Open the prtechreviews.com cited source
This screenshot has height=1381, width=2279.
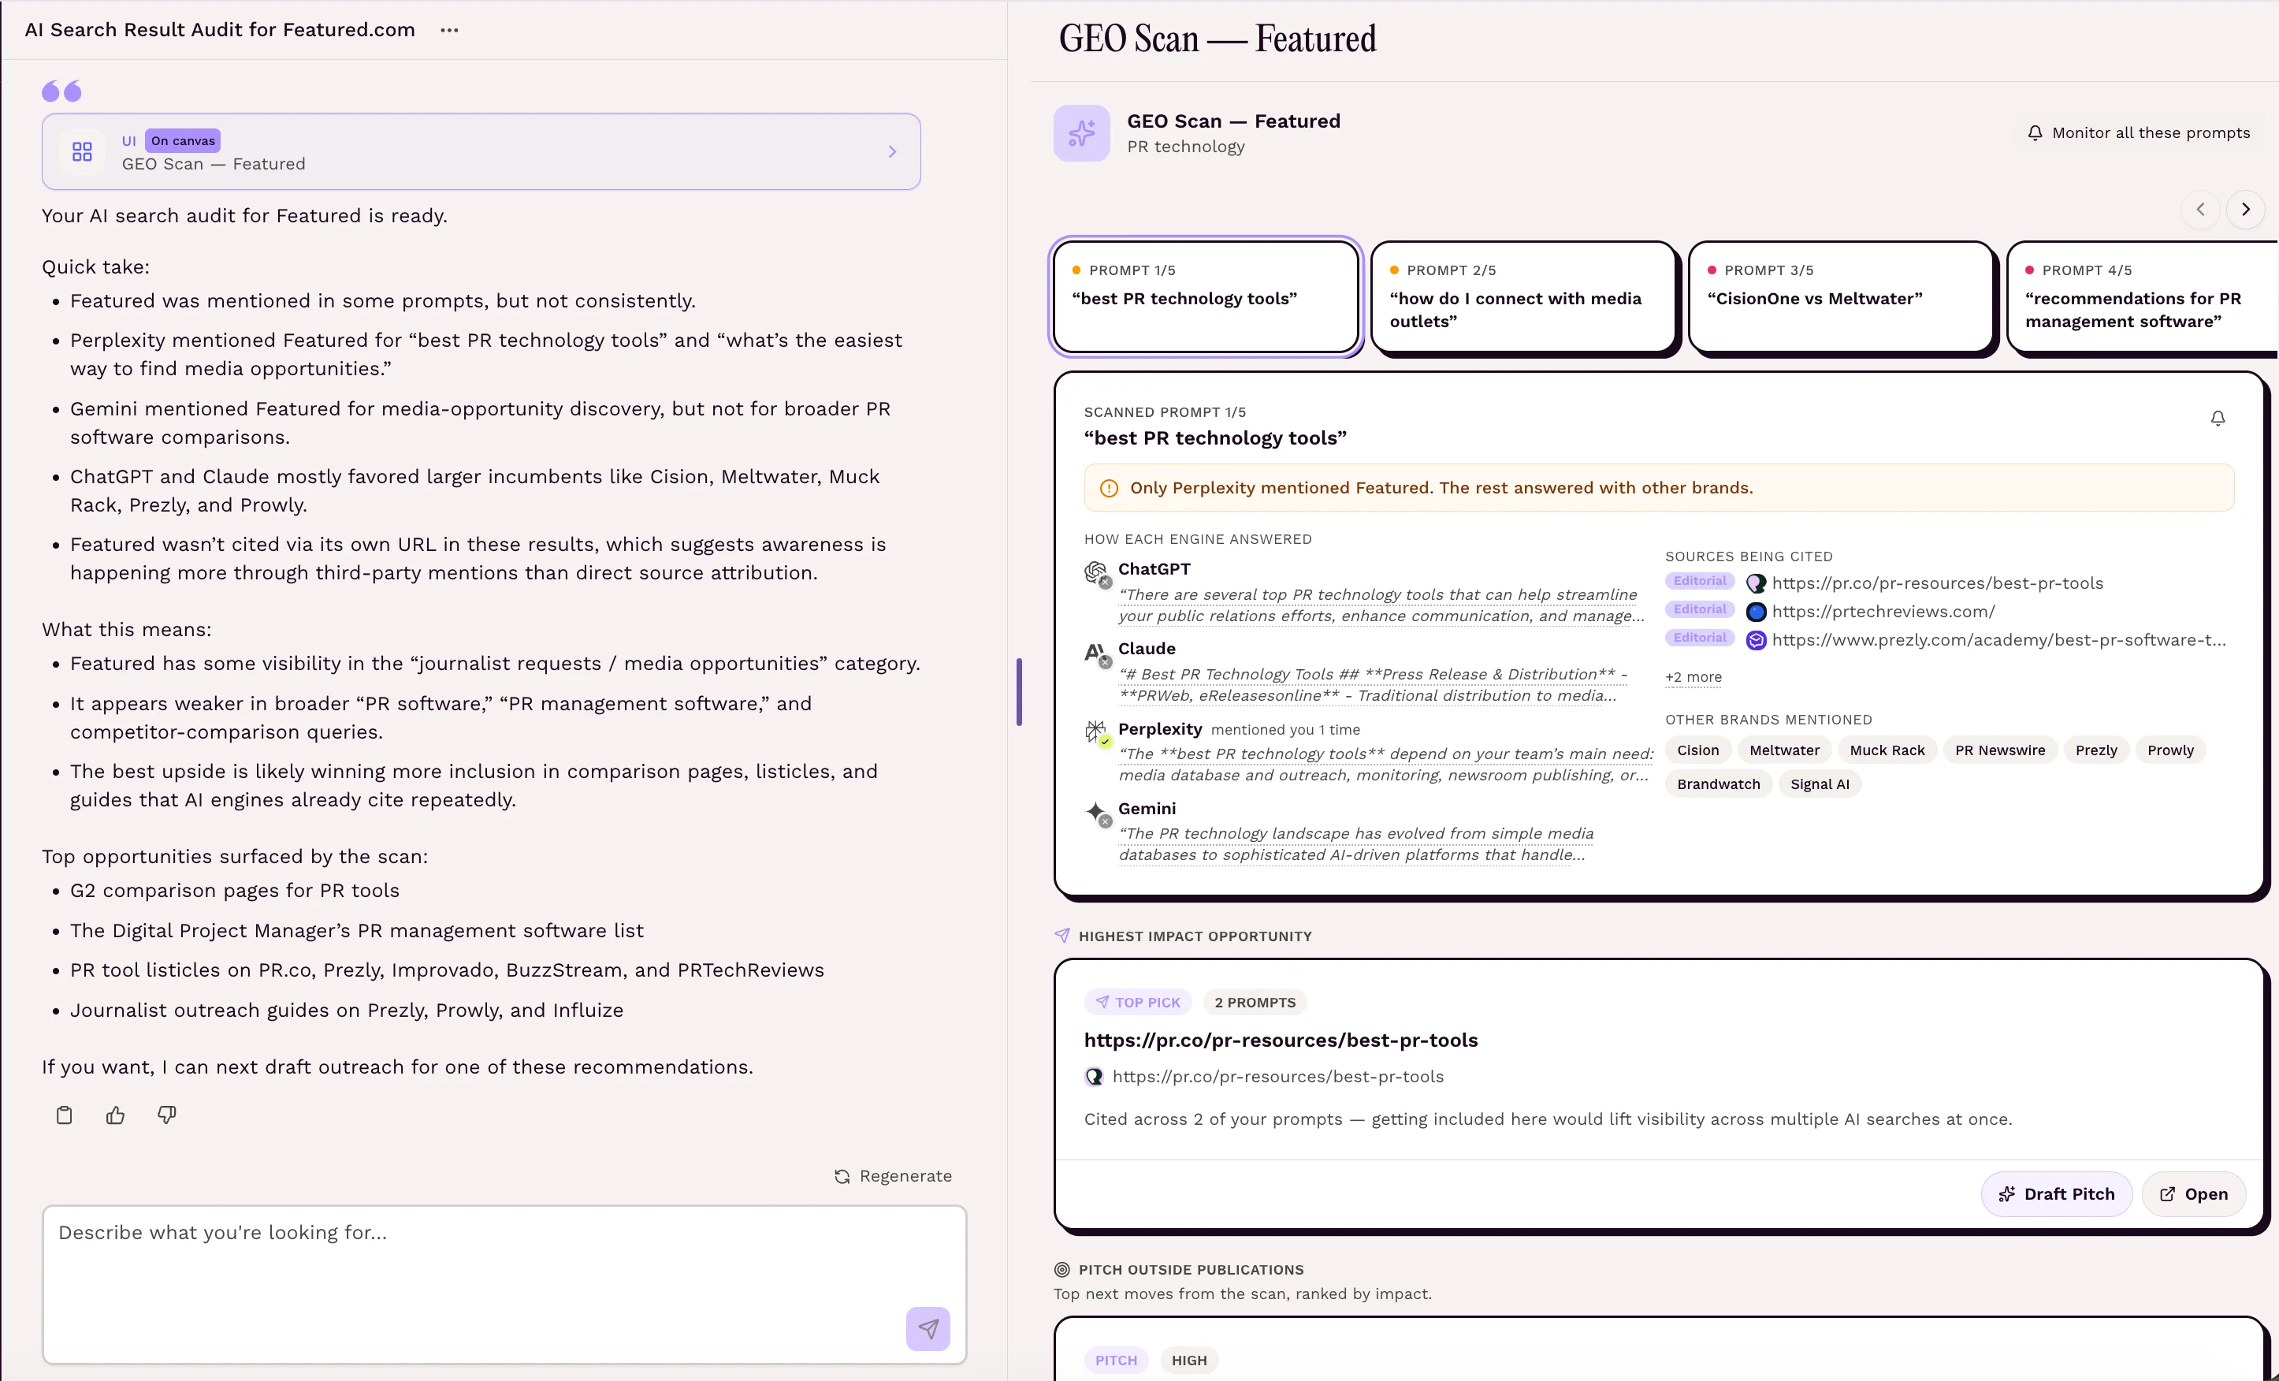pyautogui.click(x=1883, y=612)
